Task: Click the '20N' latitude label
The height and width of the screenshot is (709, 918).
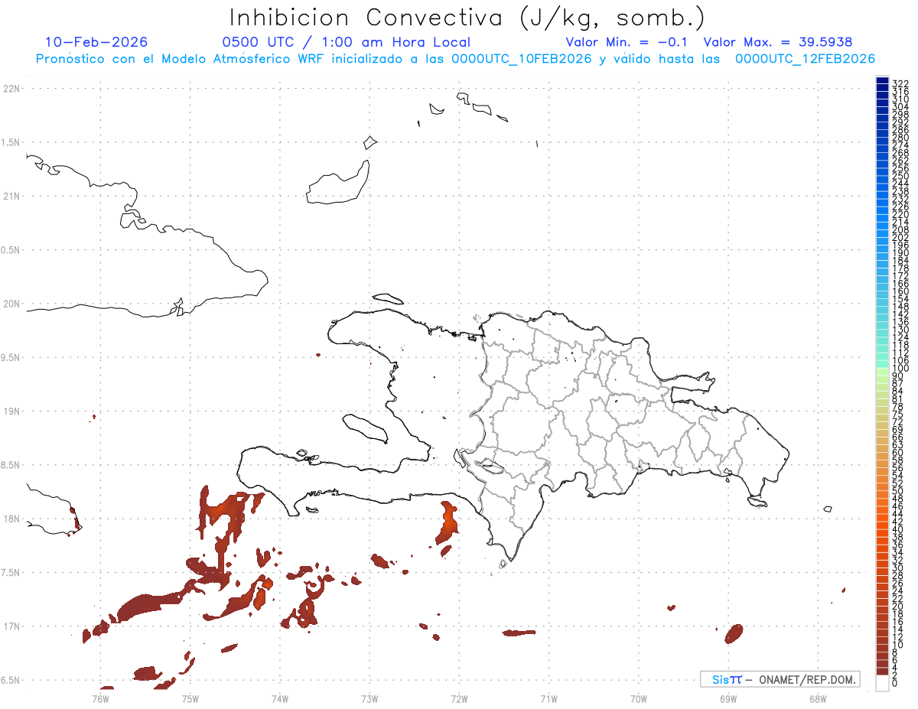Action: point(11,304)
